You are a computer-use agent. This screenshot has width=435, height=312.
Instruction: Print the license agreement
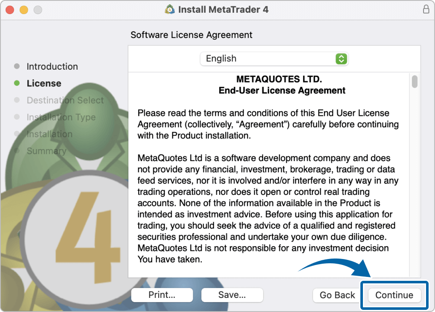[162, 295]
